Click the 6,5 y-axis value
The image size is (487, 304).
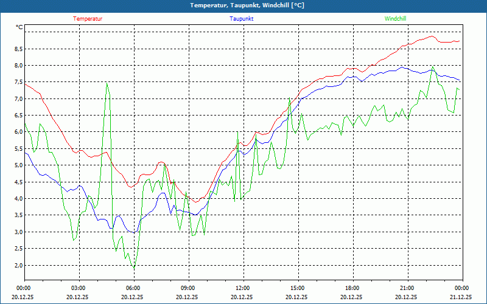[x=18, y=115]
